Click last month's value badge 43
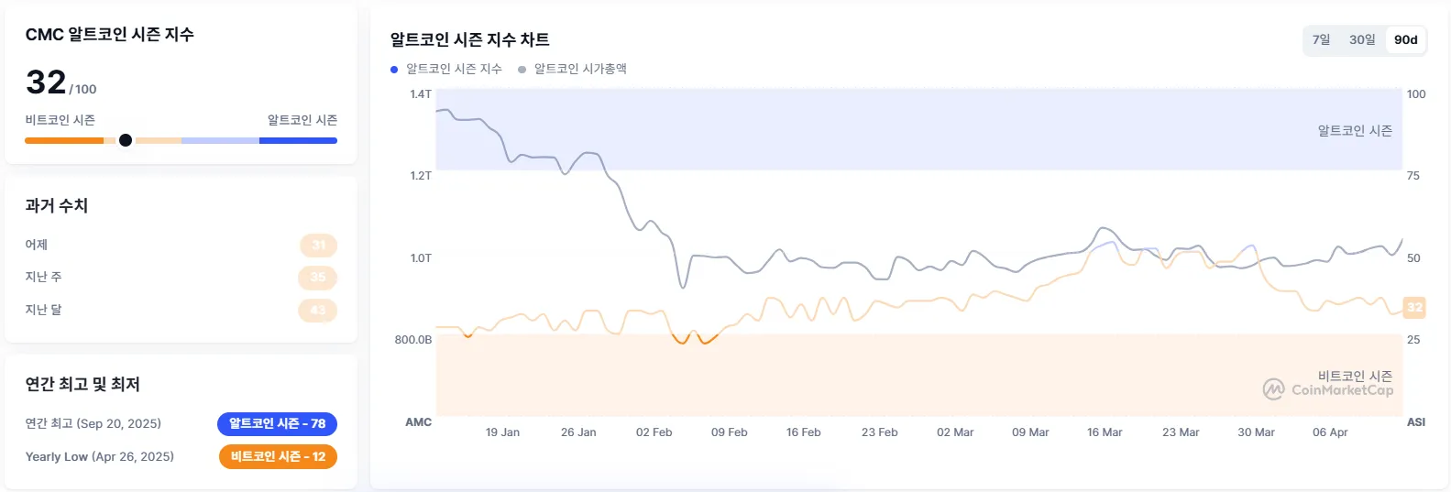This screenshot has height=492, width=1451. 318,310
